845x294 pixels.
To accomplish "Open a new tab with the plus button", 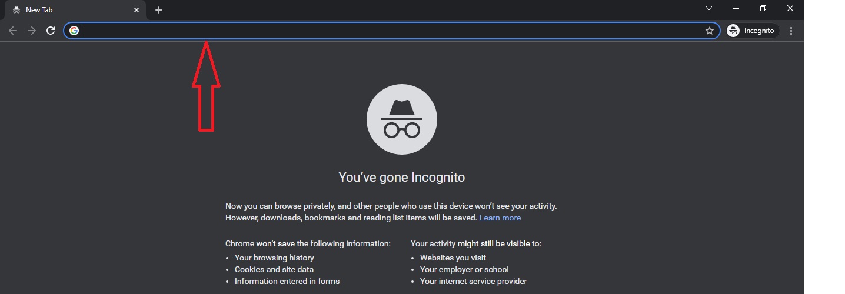I will [x=159, y=10].
